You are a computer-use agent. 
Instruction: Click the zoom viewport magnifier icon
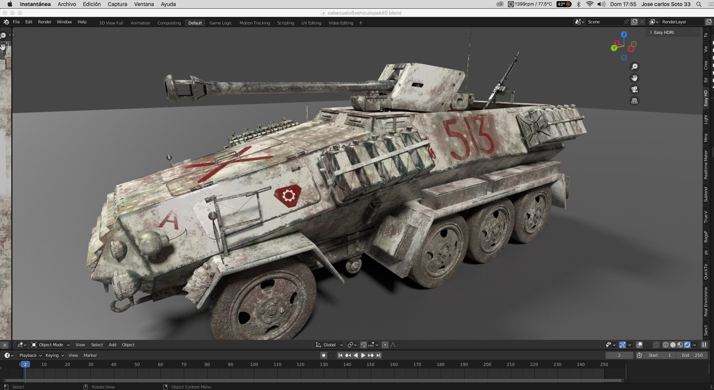click(x=634, y=67)
